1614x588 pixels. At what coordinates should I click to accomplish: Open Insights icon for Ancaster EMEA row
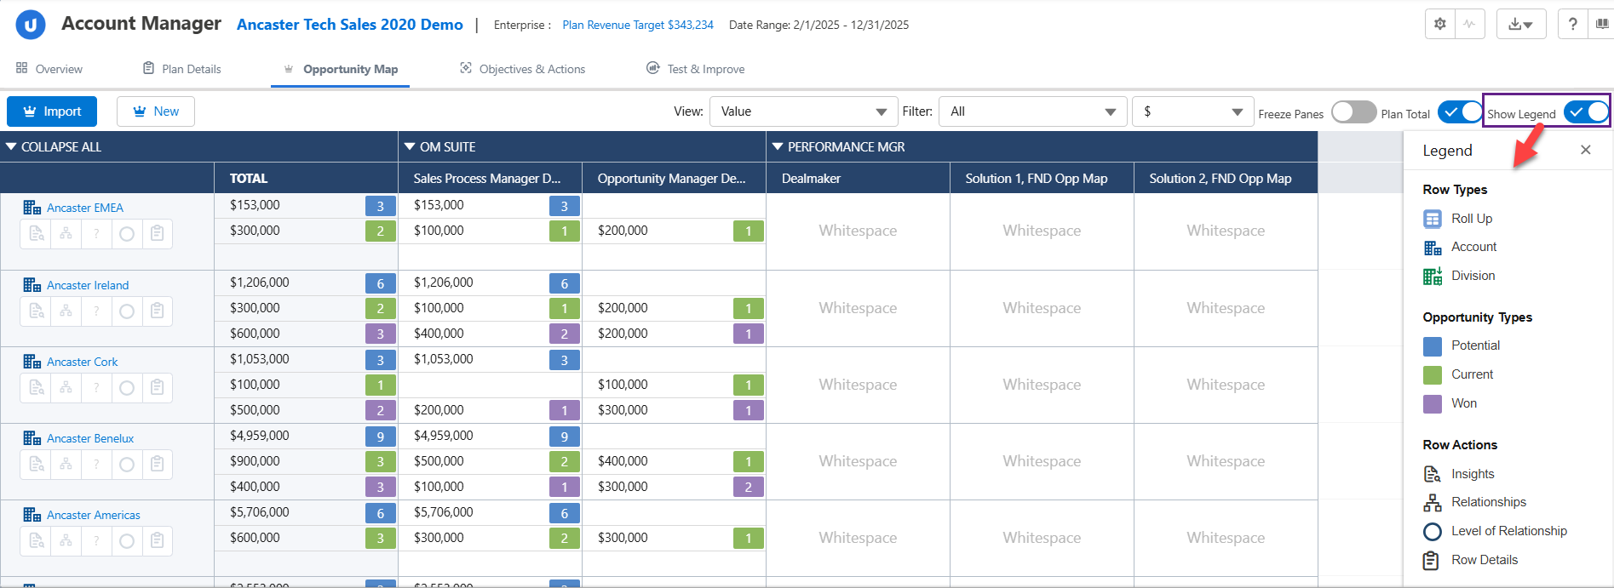click(36, 234)
